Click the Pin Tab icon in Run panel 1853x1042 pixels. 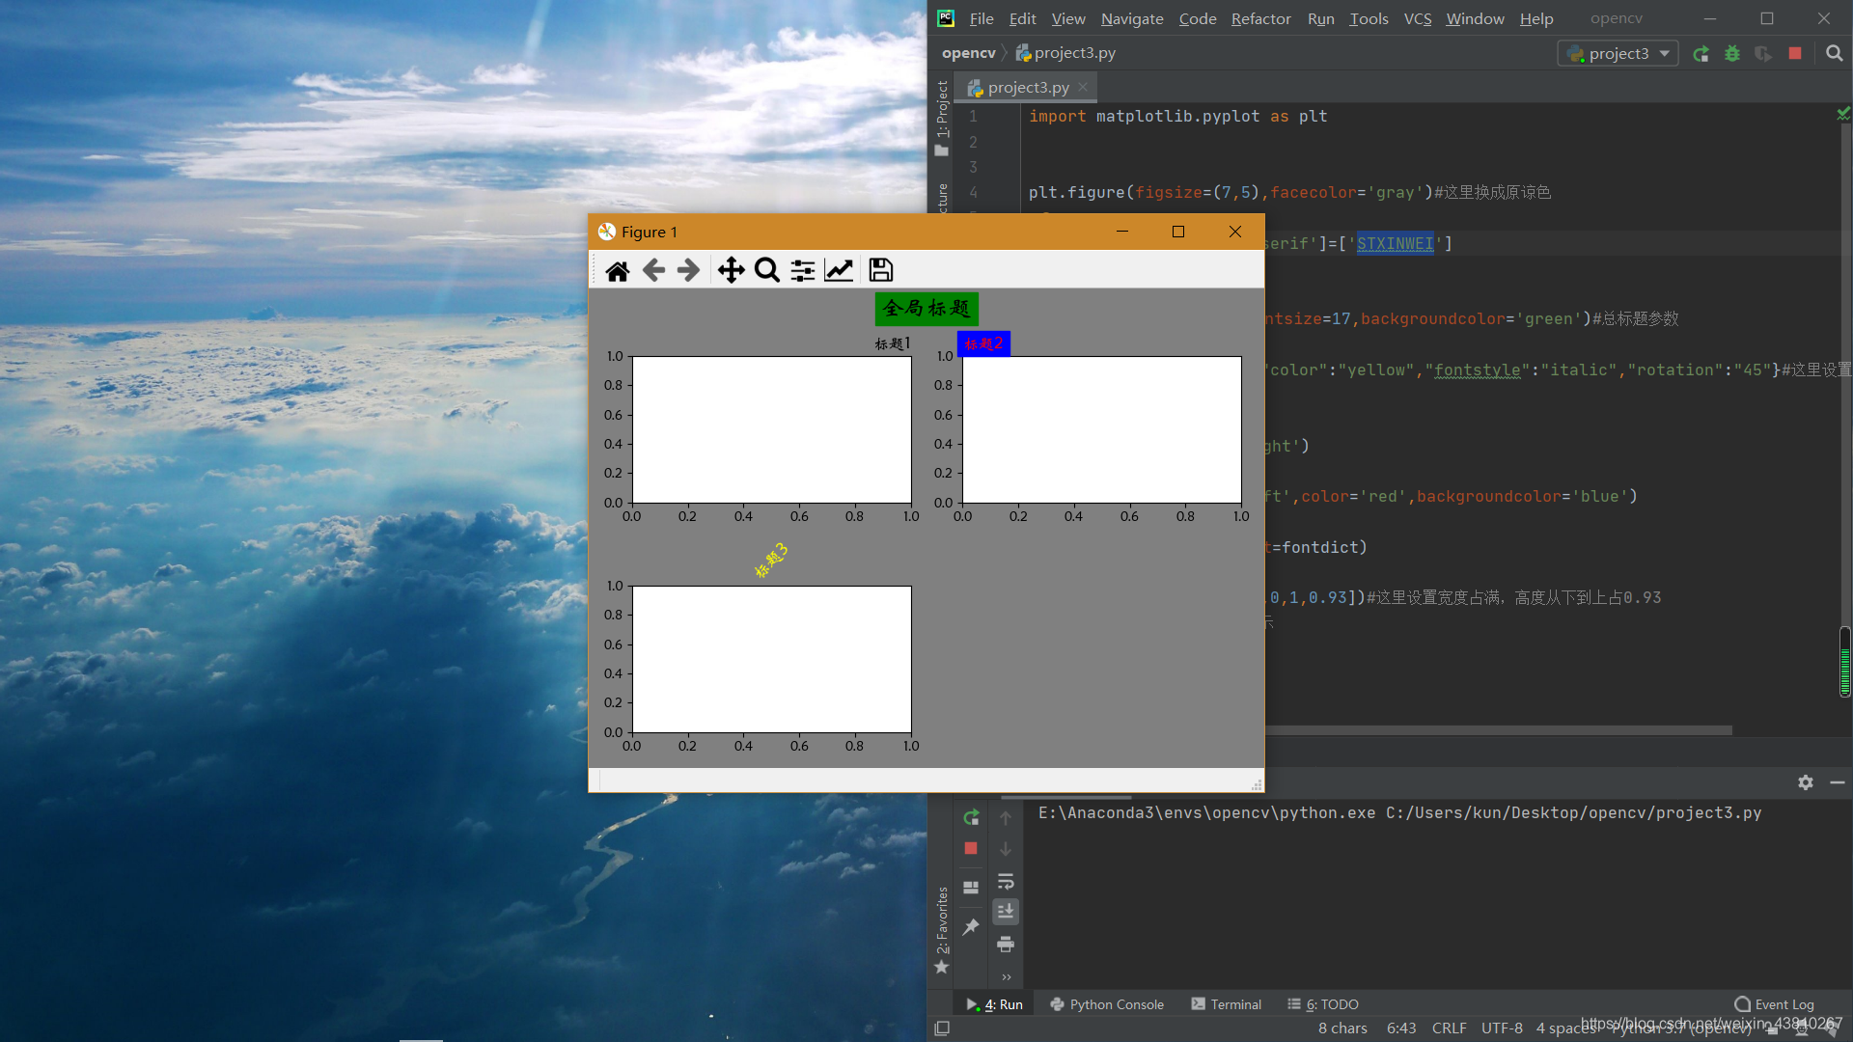pos(971,926)
